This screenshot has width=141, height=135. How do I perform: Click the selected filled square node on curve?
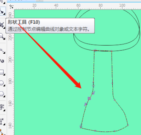pos(89,98)
